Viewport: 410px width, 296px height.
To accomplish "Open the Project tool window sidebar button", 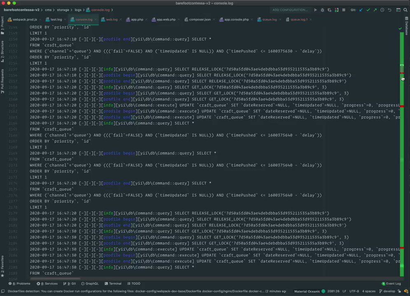I will click(2, 25).
